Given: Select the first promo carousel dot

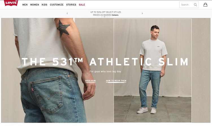Looking at the screenshot, I should [102, 17].
